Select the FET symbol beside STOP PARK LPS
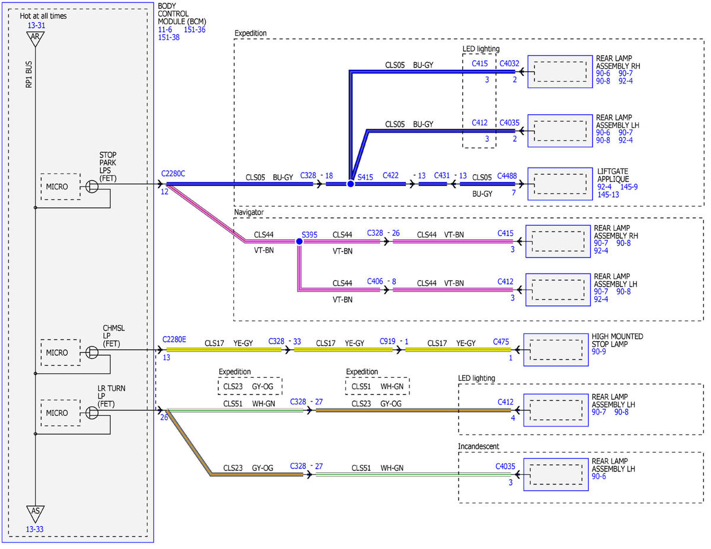 click(x=92, y=187)
